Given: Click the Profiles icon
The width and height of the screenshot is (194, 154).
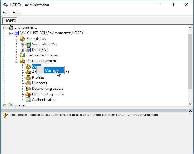Looking at the screenshot, I should tap(28, 77).
